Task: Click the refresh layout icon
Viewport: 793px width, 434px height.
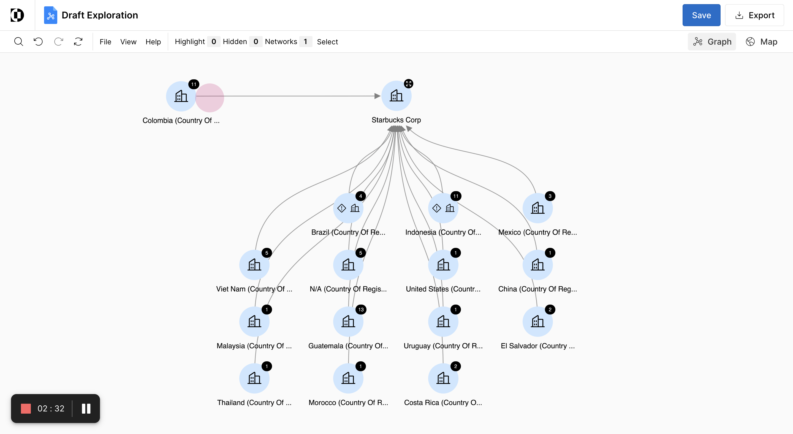Action: [78, 42]
